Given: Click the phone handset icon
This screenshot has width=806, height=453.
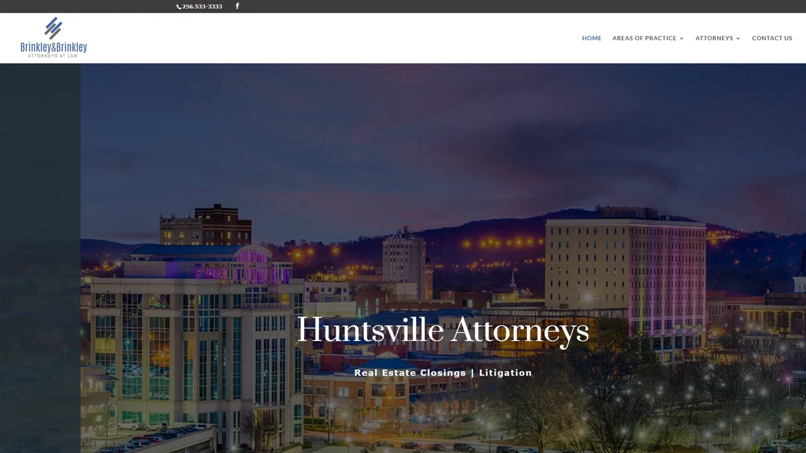Looking at the screenshot, I should click(179, 7).
